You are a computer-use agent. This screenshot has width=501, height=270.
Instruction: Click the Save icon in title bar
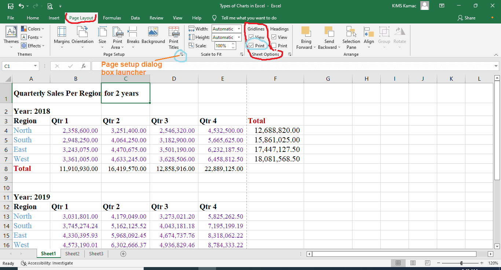[11, 6]
